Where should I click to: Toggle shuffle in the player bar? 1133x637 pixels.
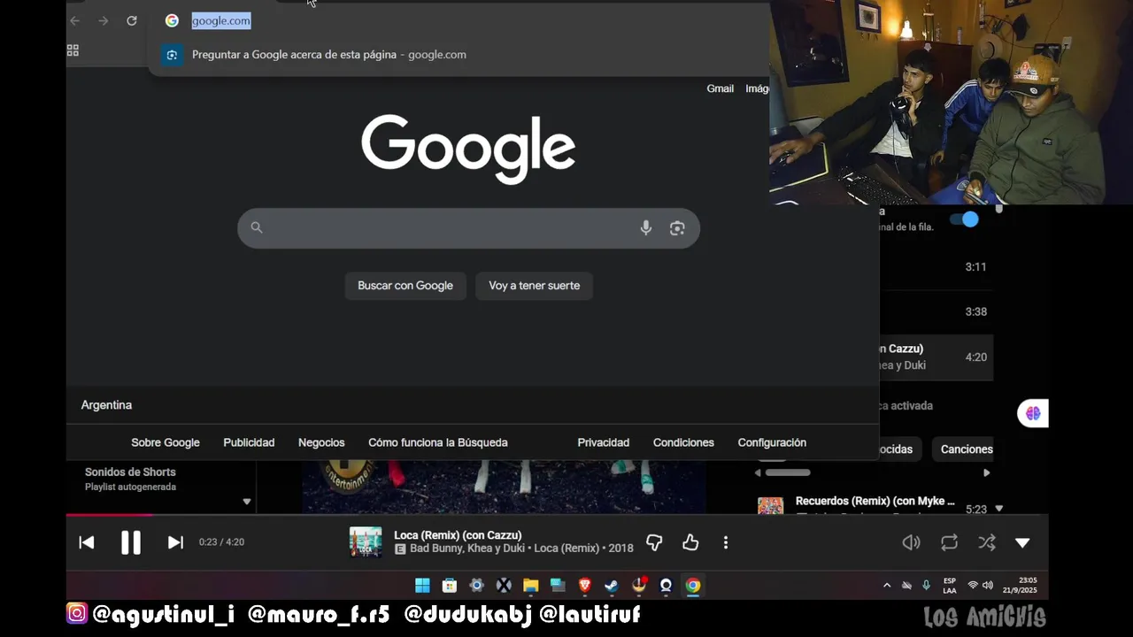point(987,542)
